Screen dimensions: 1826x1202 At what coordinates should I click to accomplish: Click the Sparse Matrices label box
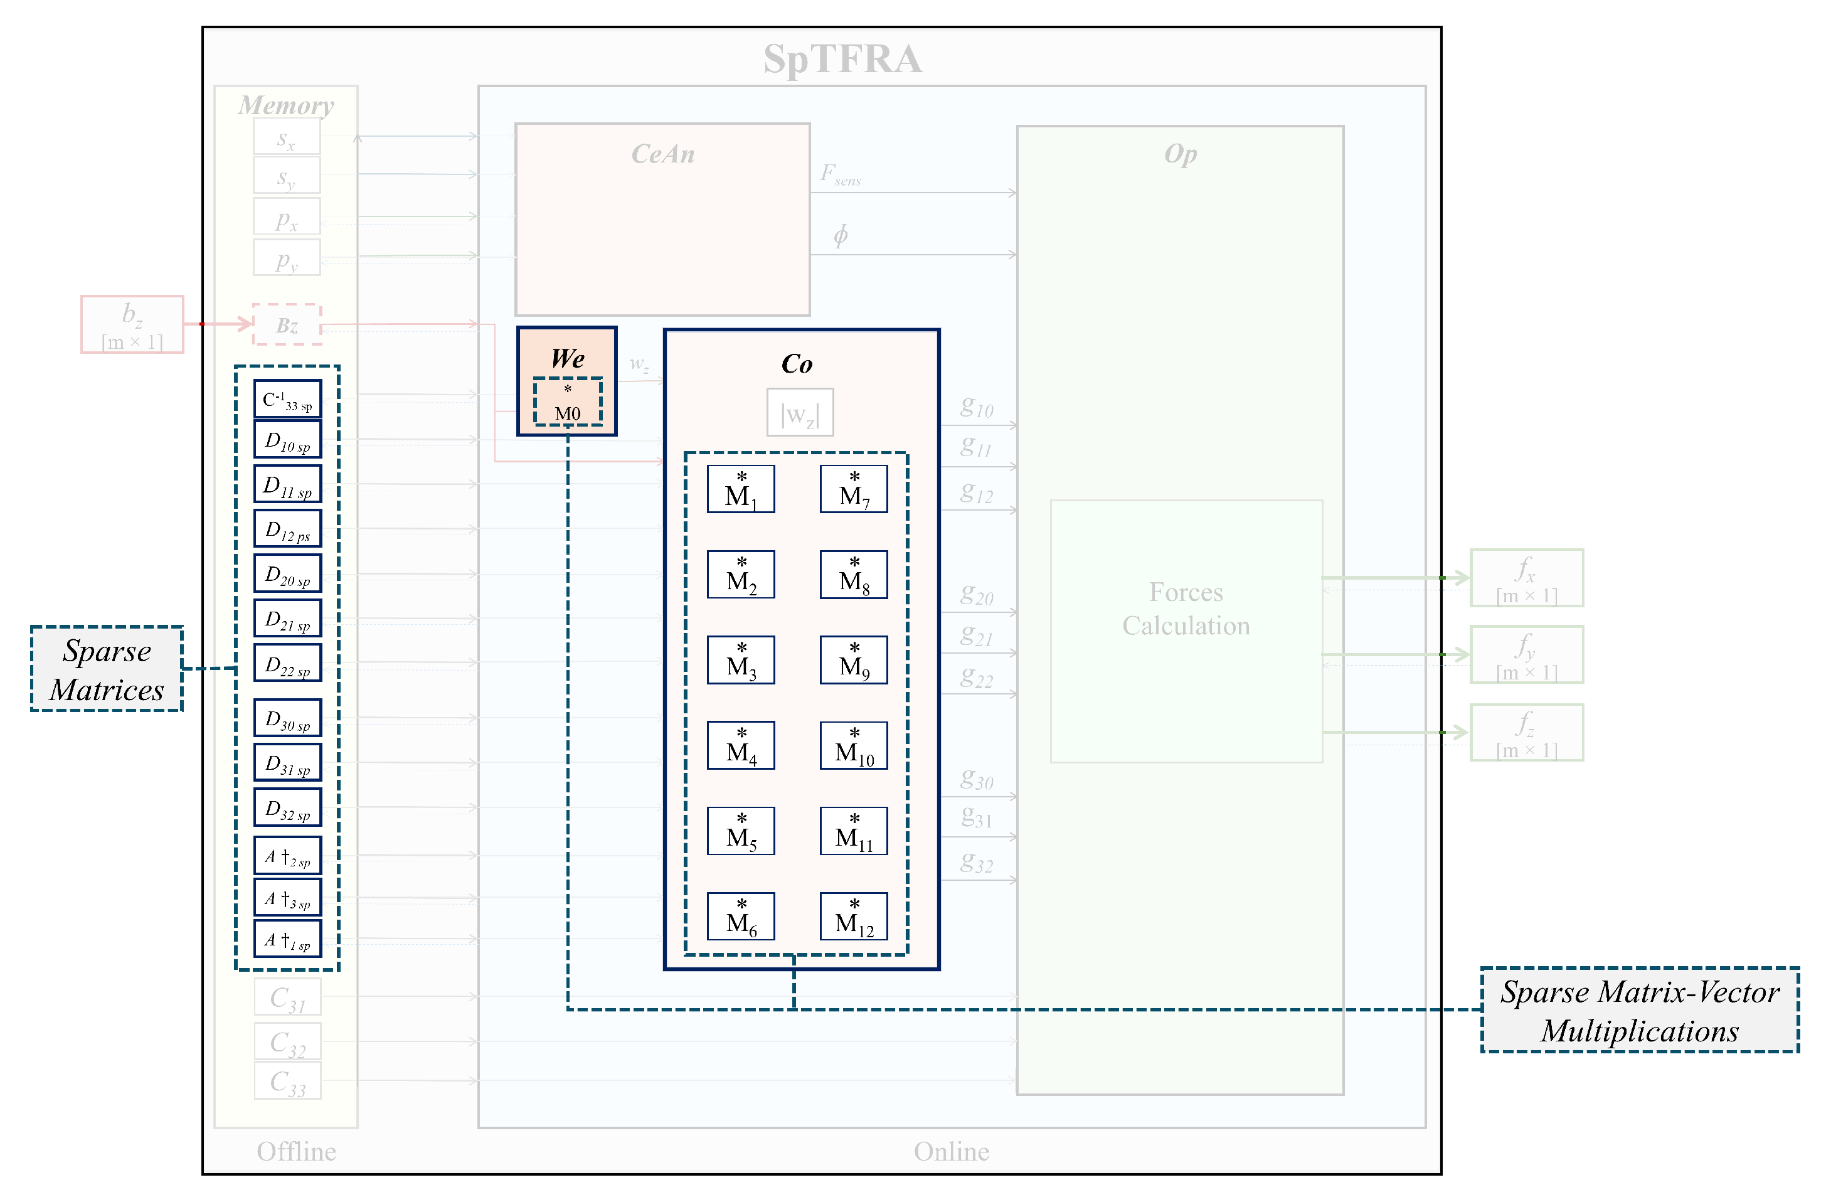107,669
